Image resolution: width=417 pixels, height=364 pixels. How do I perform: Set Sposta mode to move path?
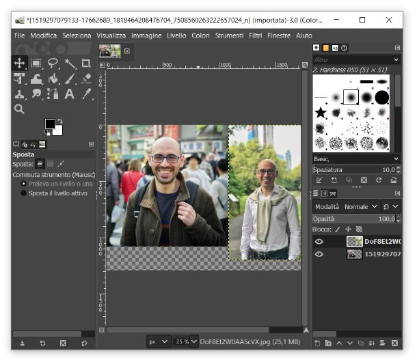(61, 164)
